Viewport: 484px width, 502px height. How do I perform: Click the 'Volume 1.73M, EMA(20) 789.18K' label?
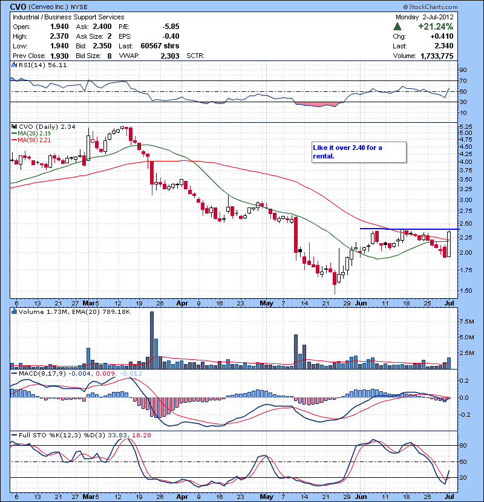(74, 311)
